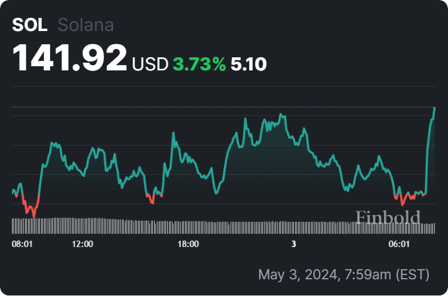Click the chart peak before day 3
The width and height of the screenshot is (448, 296).
281,115
